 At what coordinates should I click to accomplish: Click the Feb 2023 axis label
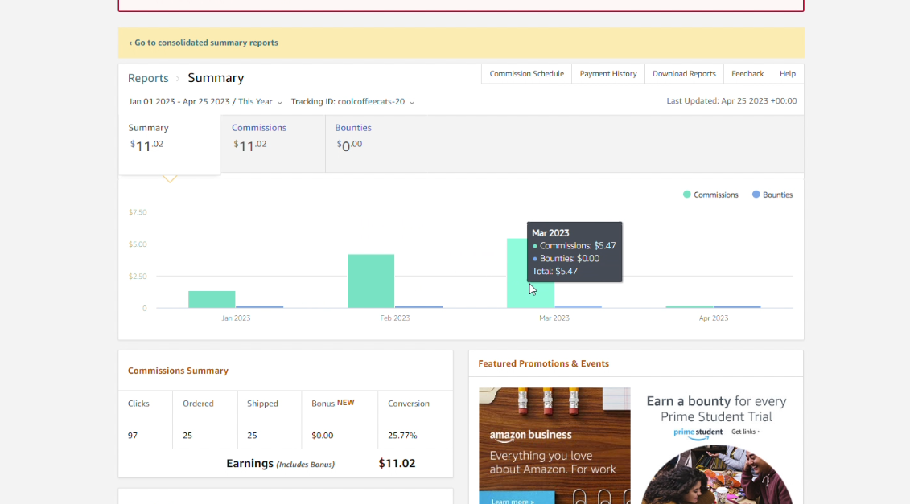click(394, 318)
